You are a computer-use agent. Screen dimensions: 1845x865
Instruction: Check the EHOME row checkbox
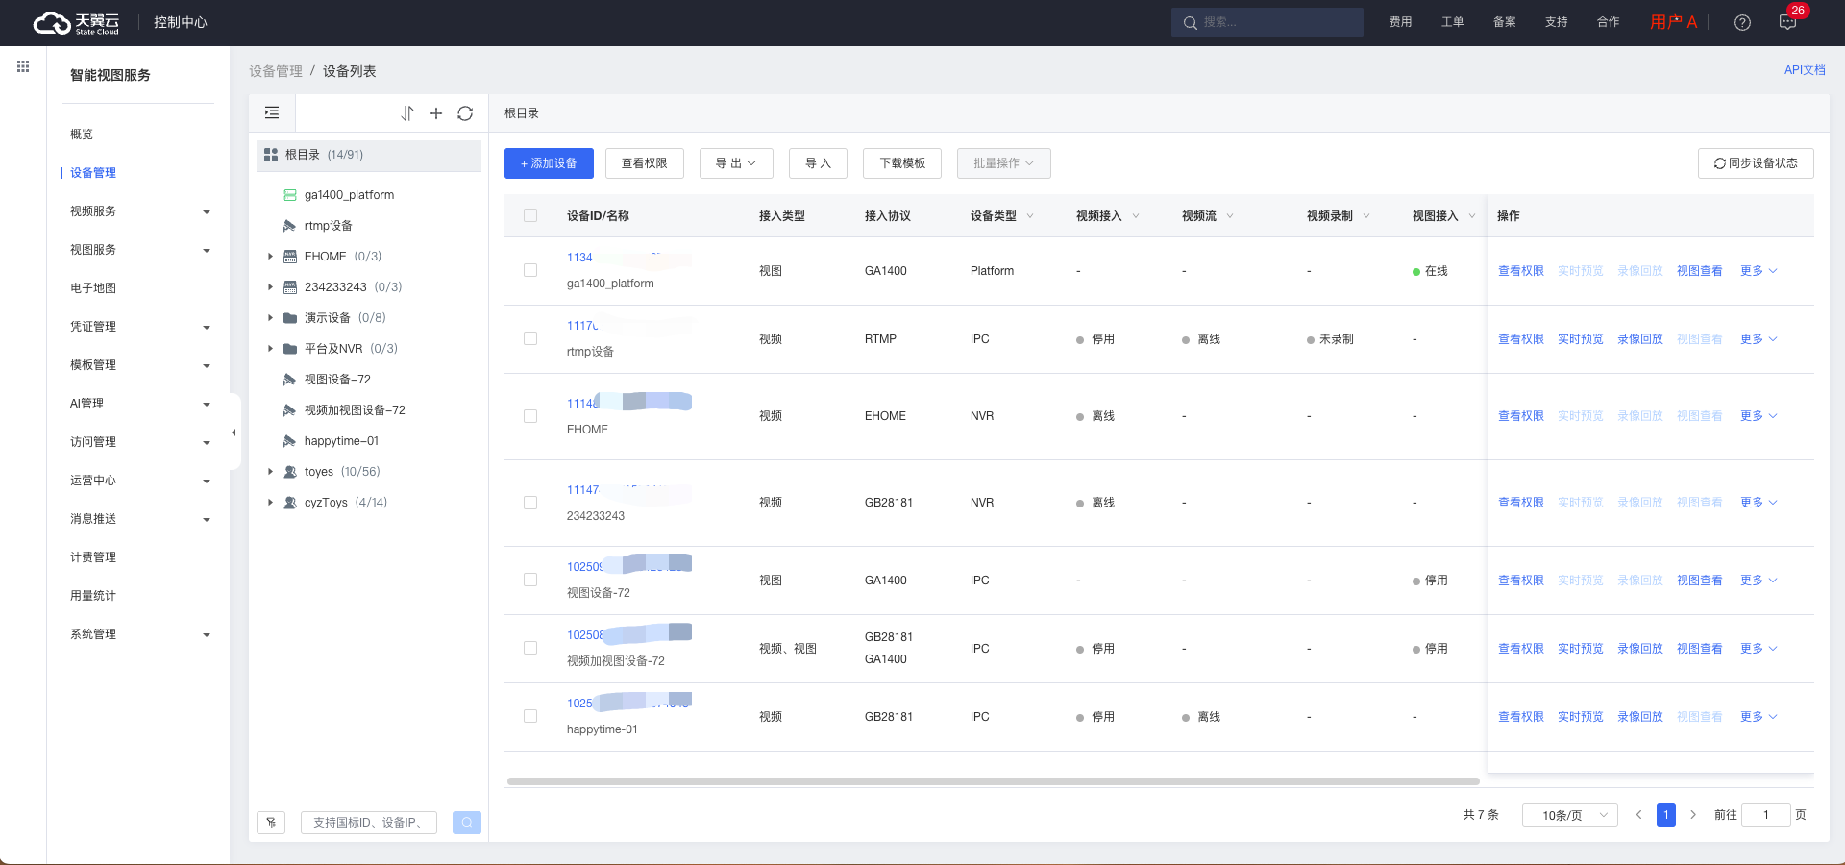(x=530, y=416)
